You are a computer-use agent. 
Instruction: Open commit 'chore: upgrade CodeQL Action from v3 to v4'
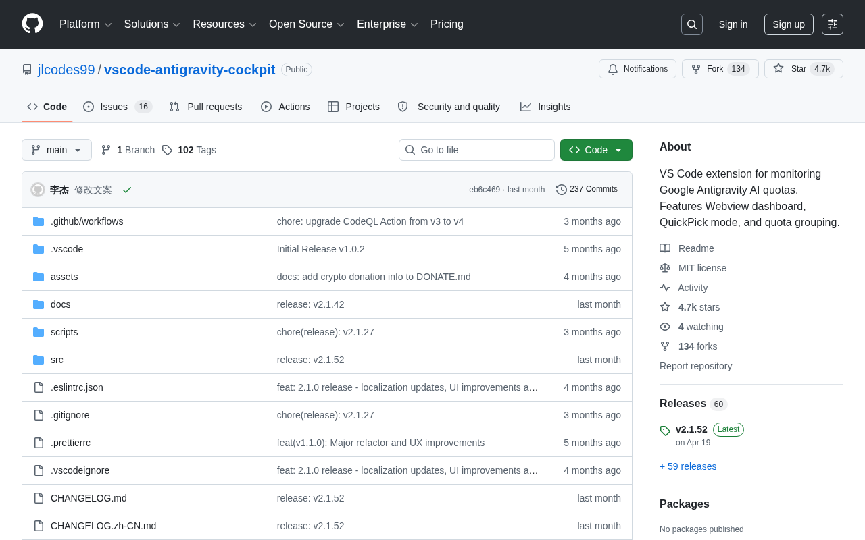(370, 221)
